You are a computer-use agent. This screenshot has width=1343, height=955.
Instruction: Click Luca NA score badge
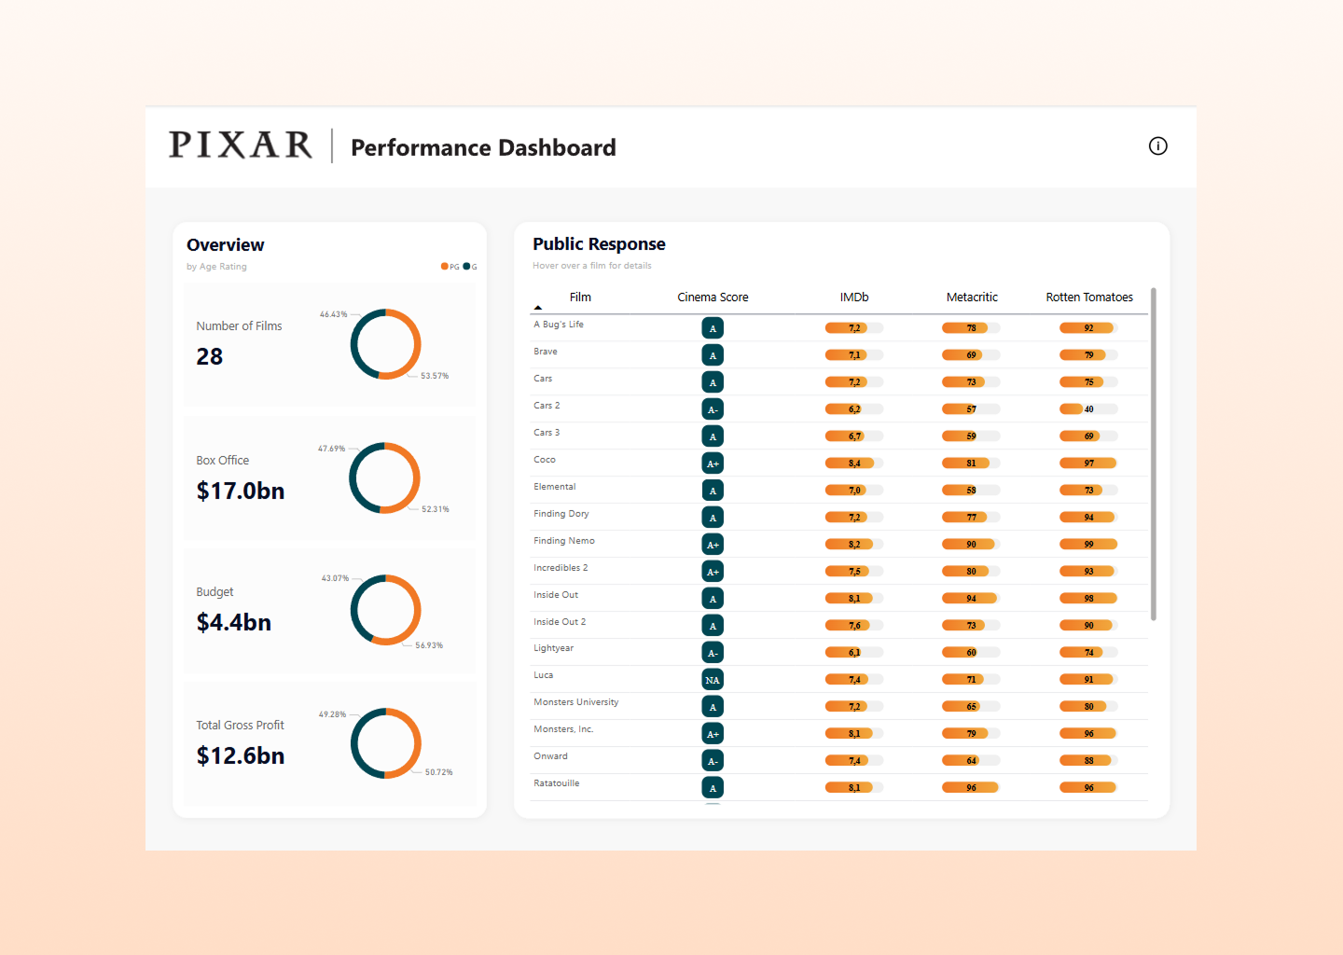713,680
